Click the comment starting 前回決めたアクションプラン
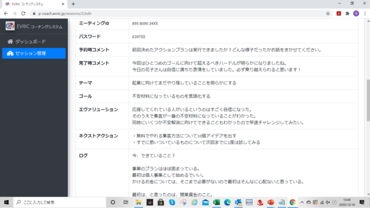 [x=227, y=49]
